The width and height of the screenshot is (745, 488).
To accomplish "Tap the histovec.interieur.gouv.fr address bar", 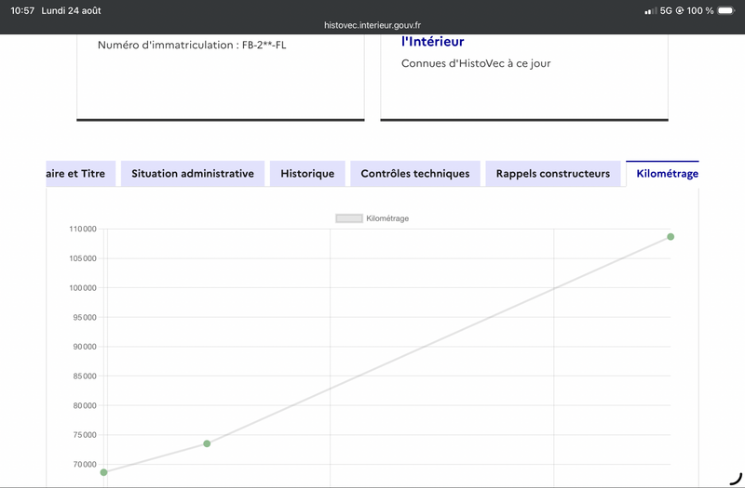I will [372, 25].
